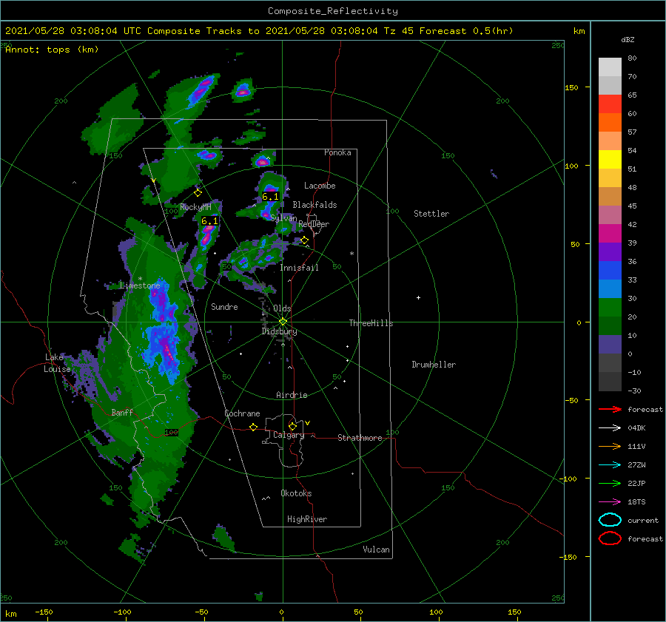Pick the orange legend swatch above 57 dBZ
The height and width of the screenshot is (622, 666).
[x=610, y=122]
